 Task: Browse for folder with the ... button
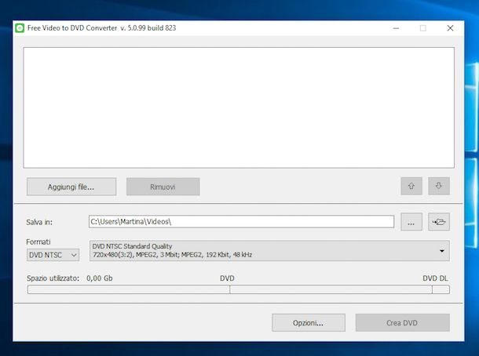click(x=411, y=222)
